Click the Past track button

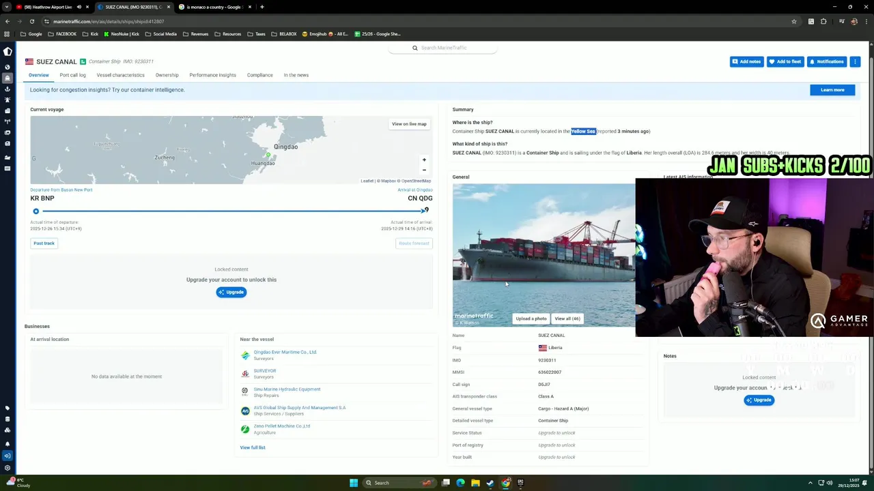pos(44,243)
